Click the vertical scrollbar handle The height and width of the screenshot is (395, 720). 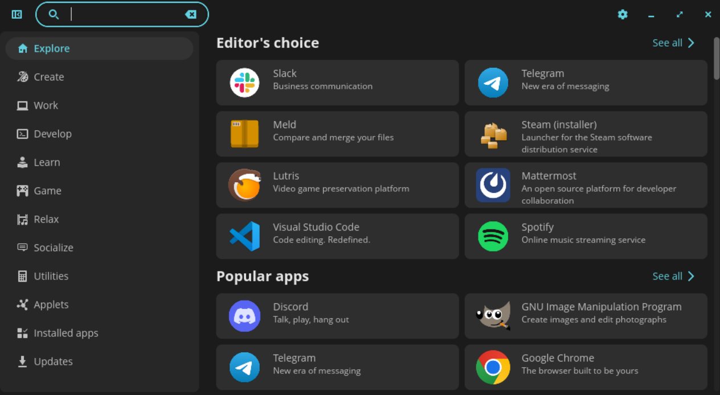point(716,58)
